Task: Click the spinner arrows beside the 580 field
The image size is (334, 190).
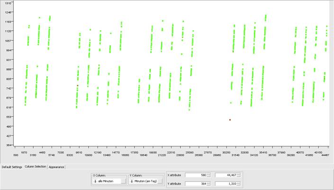Action: [x=208, y=175]
